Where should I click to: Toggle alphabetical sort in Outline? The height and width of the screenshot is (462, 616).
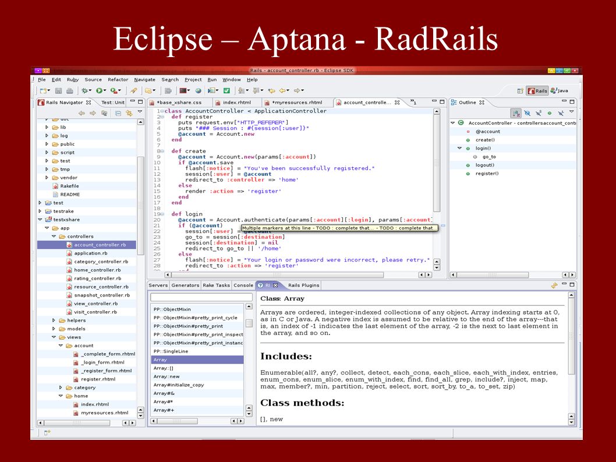(516, 113)
